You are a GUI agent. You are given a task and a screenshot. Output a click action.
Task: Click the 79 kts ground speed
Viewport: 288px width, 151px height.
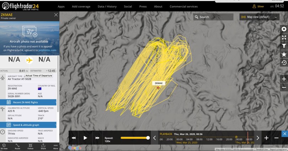pos(11,134)
